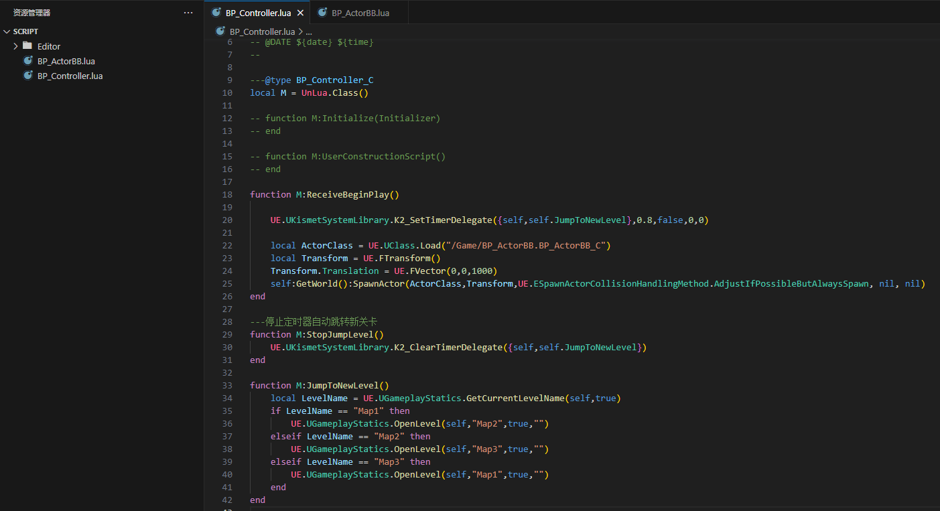
Task: Click the UnLua icon in the breadcrumb bar
Action: [219, 31]
